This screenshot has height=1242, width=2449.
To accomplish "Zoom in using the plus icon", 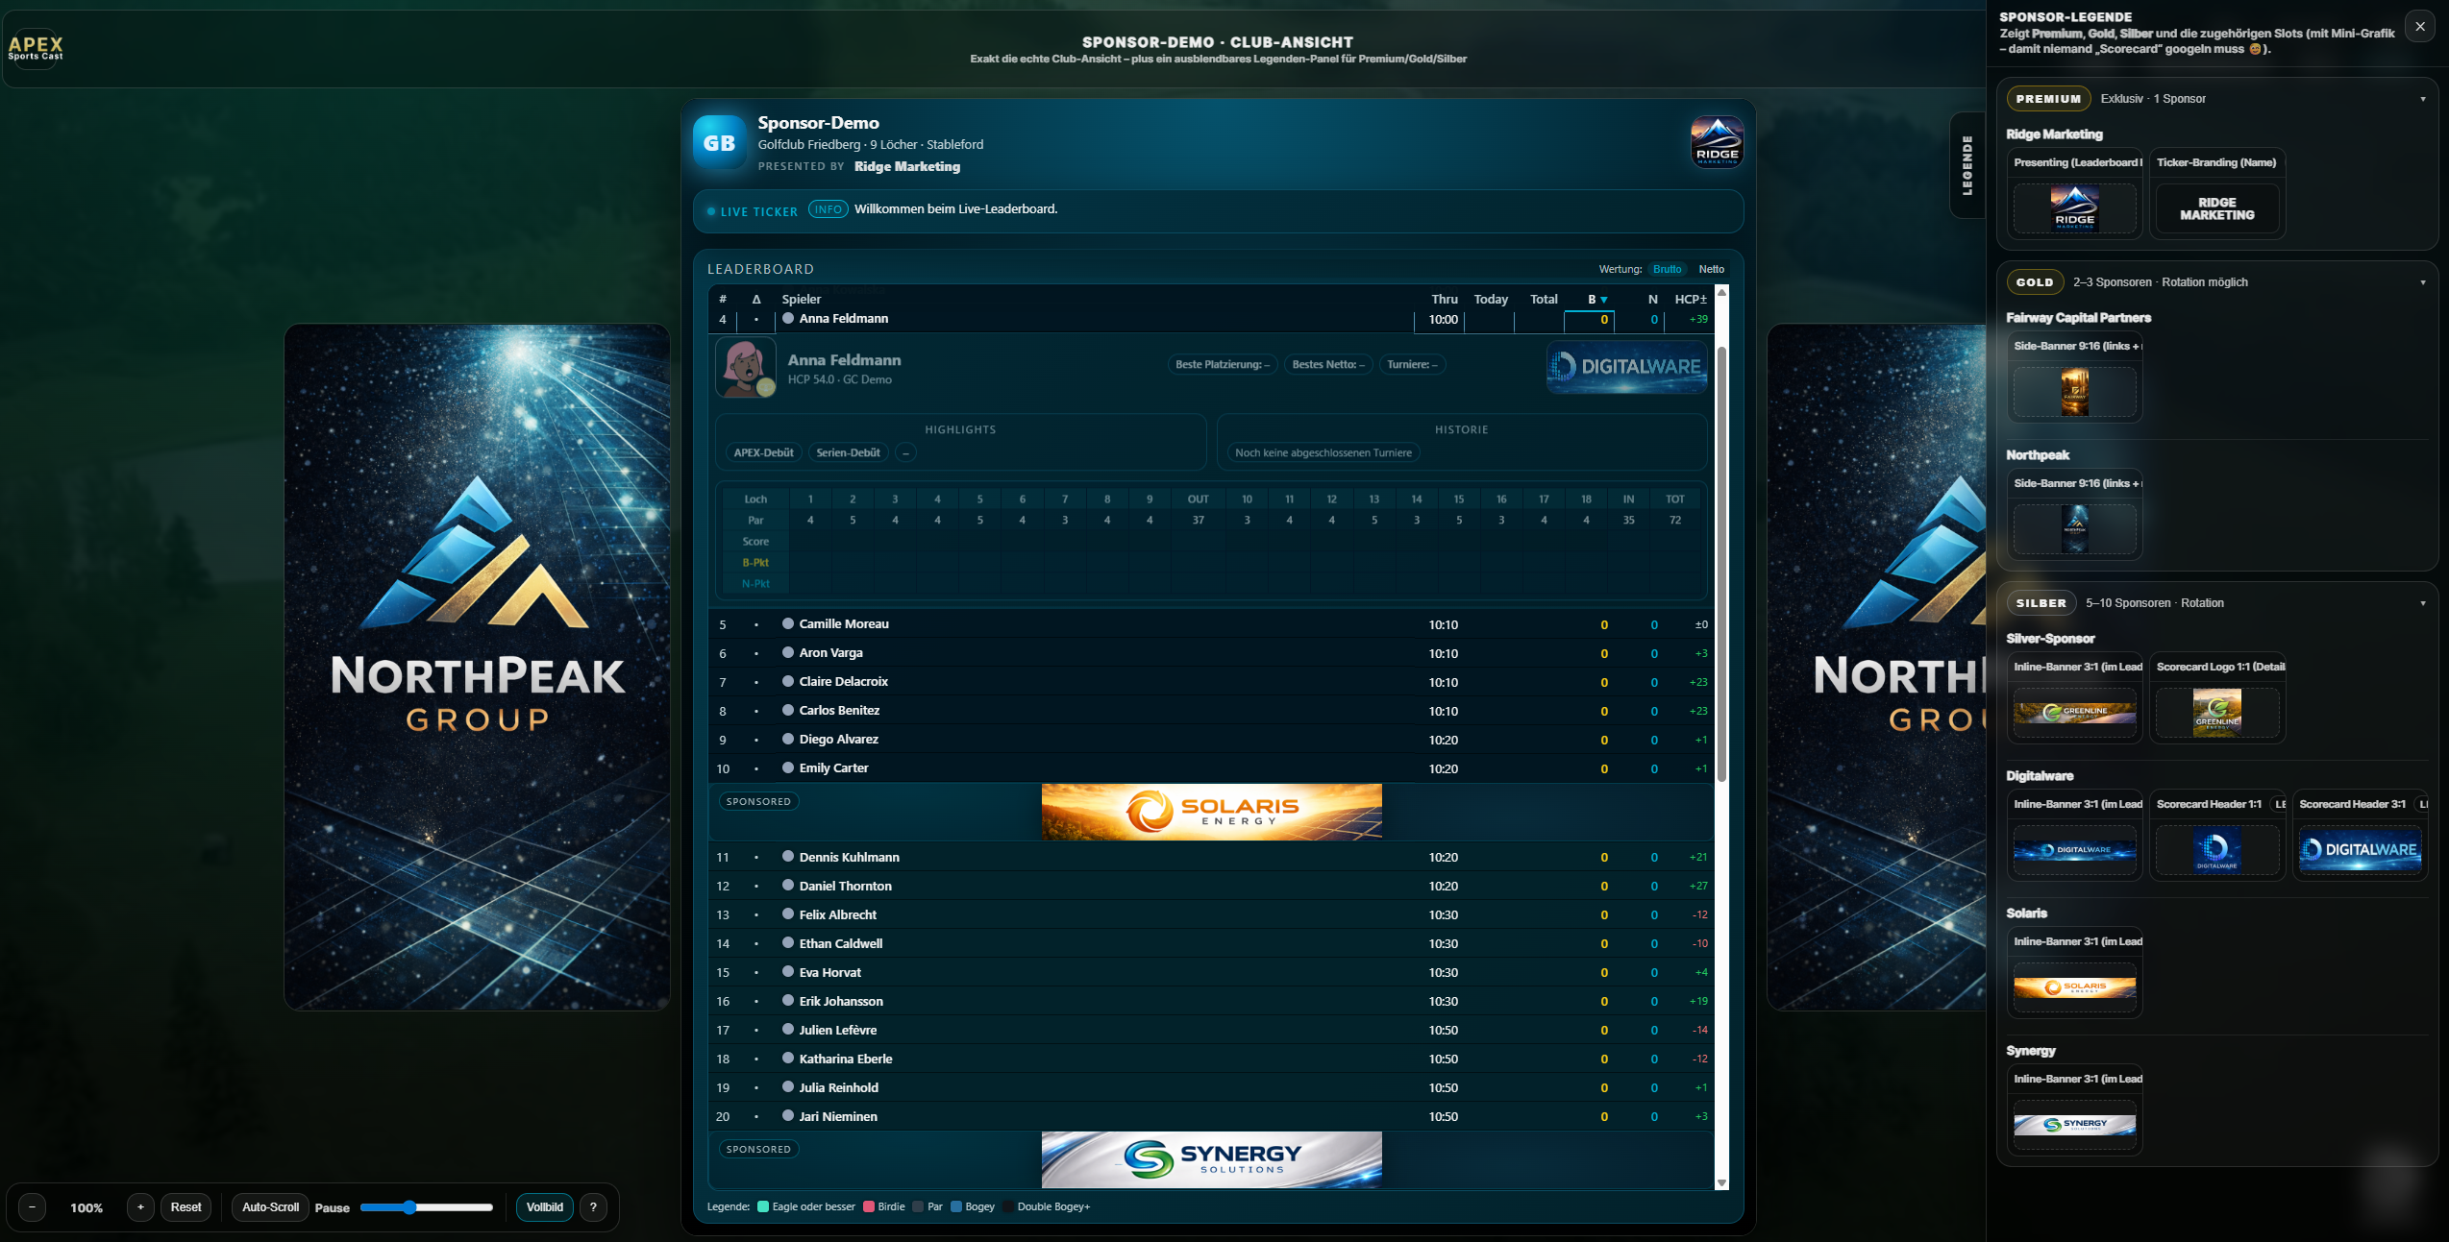I will click(x=140, y=1207).
